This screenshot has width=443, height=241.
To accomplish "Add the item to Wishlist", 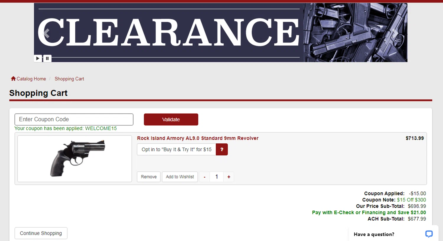I will coord(180,177).
